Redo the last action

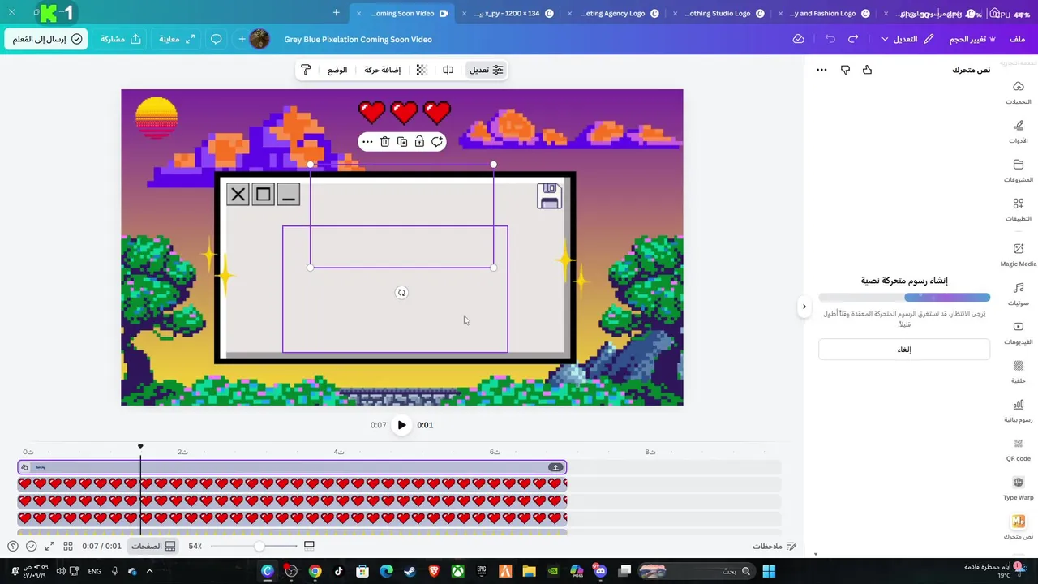[853, 39]
